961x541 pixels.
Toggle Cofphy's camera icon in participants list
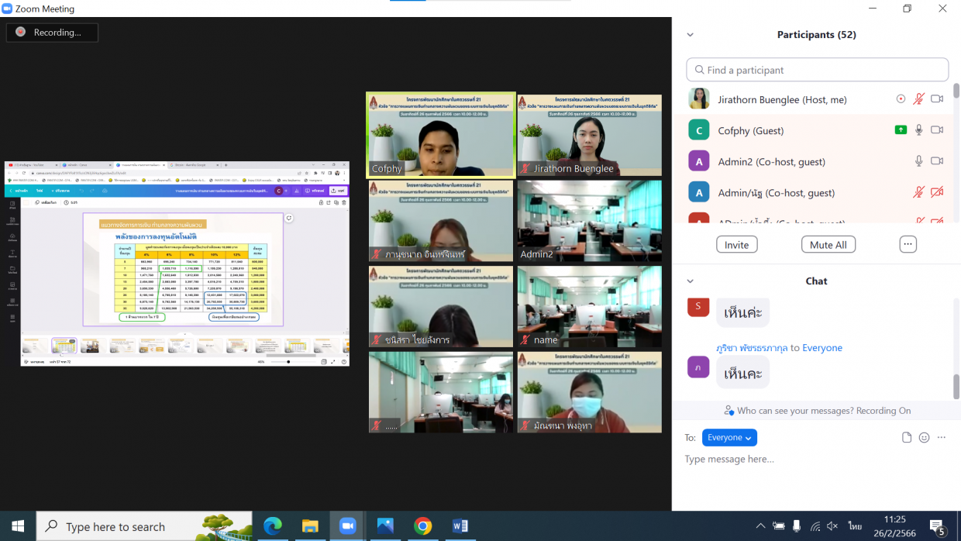[x=937, y=130]
